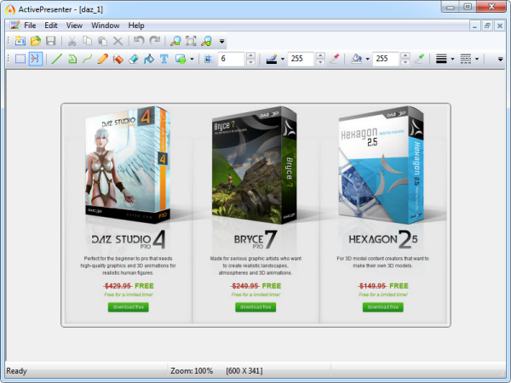Click the line width field showing 6
The image size is (511, 383).
[x=231, y=59]
